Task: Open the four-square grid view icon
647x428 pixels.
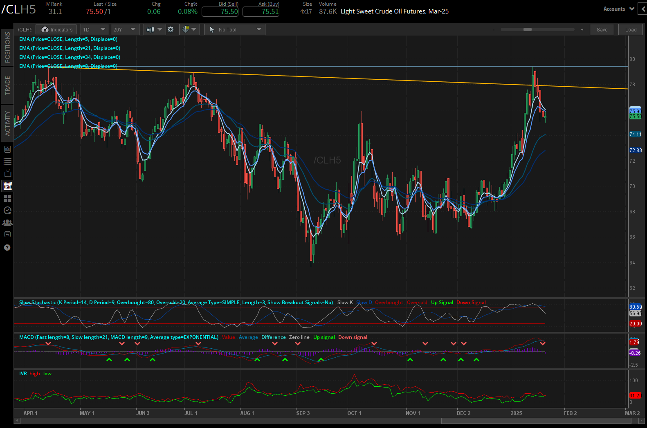Action: pos(7,198)
